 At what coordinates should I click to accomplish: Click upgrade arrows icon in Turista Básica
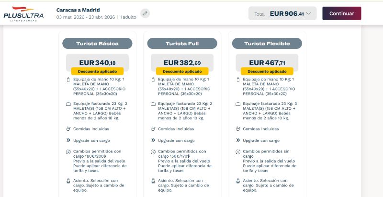pyautogui.click(x=68, y=140)
